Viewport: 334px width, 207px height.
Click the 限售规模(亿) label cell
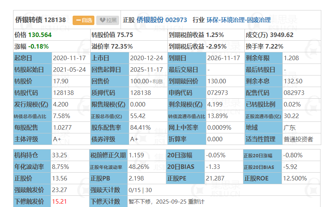point(110,104)
